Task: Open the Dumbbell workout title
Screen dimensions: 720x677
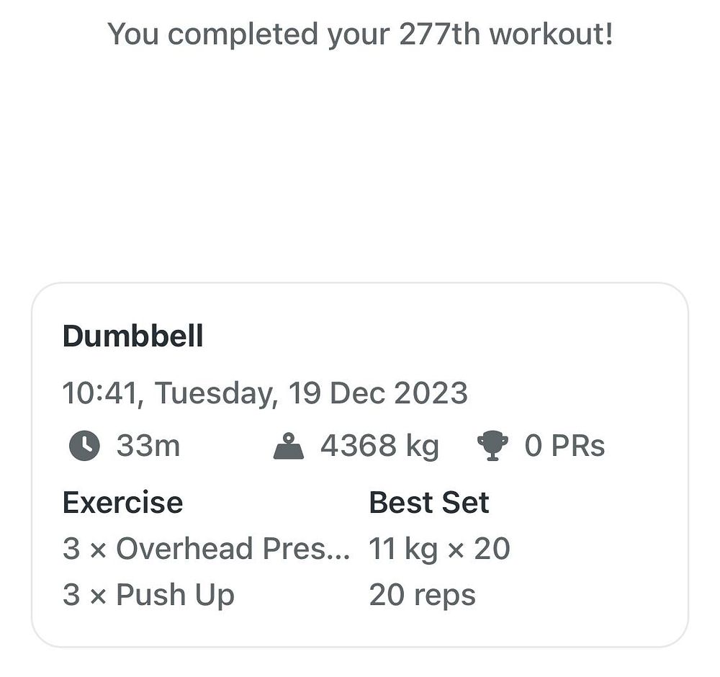Action: click(x=132, y=336)
